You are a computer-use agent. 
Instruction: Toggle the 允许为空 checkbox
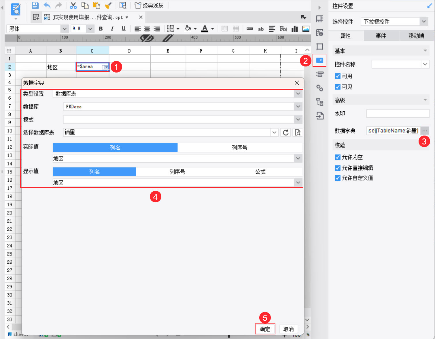pyautogui.click(x=338, y=157)
